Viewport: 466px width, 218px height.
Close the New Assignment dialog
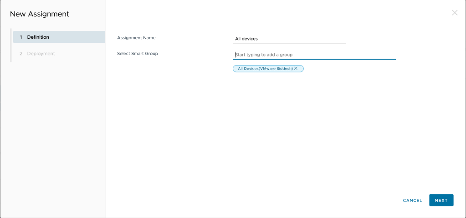coord(454,13)
